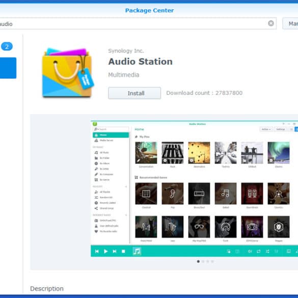Screen dimensions: 298x298
Task: Select the sidebar badge showing 2
Action: point(7,46)
